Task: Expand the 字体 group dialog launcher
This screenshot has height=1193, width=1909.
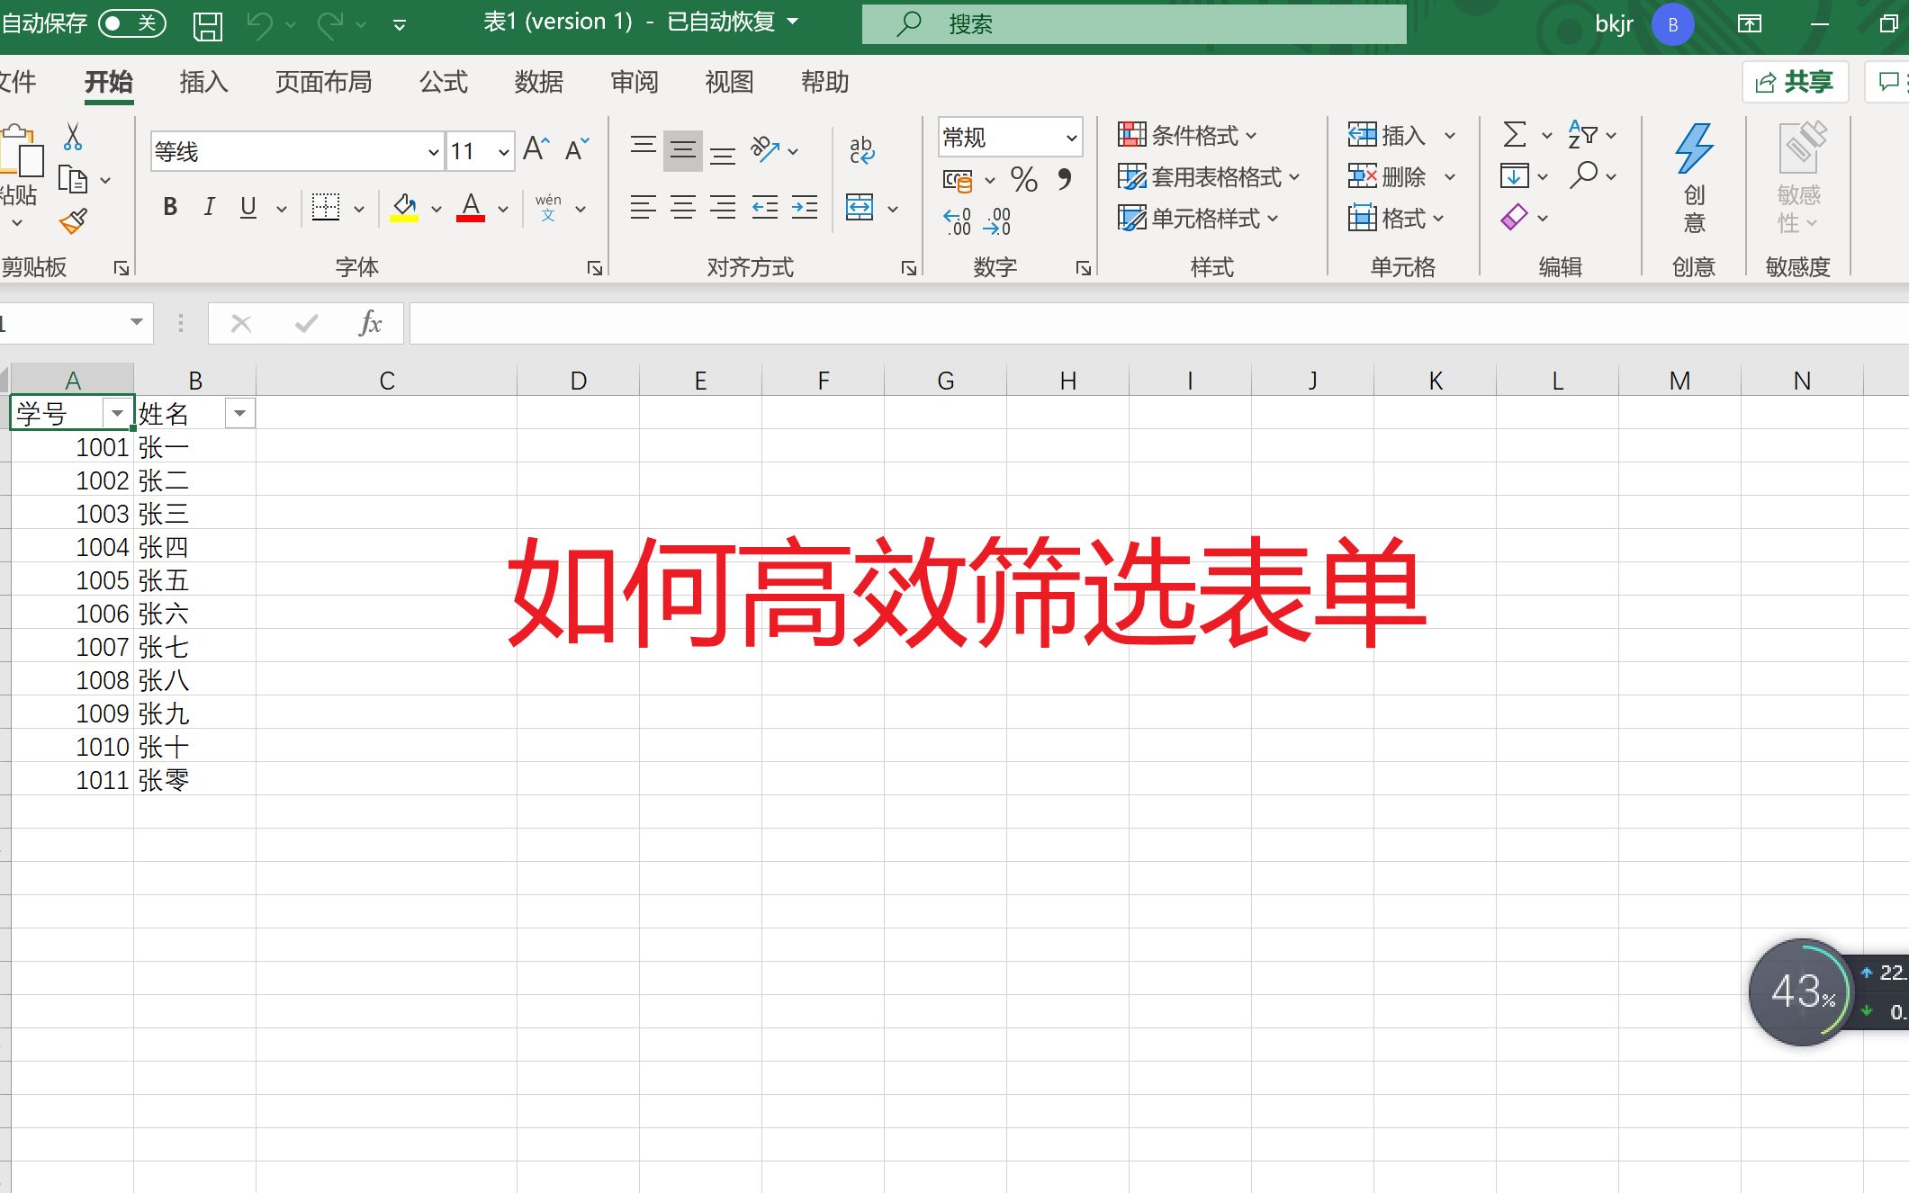Action: point(595,267)
